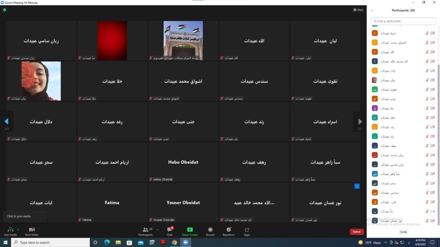Open the View layout menu
This screenshot has width=440, height=247.
[x=358, y=10]
